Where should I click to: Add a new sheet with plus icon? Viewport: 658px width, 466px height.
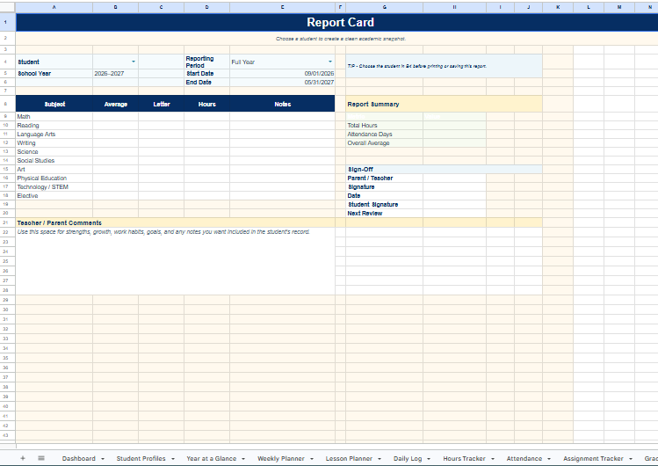click(x=23, y=458)
